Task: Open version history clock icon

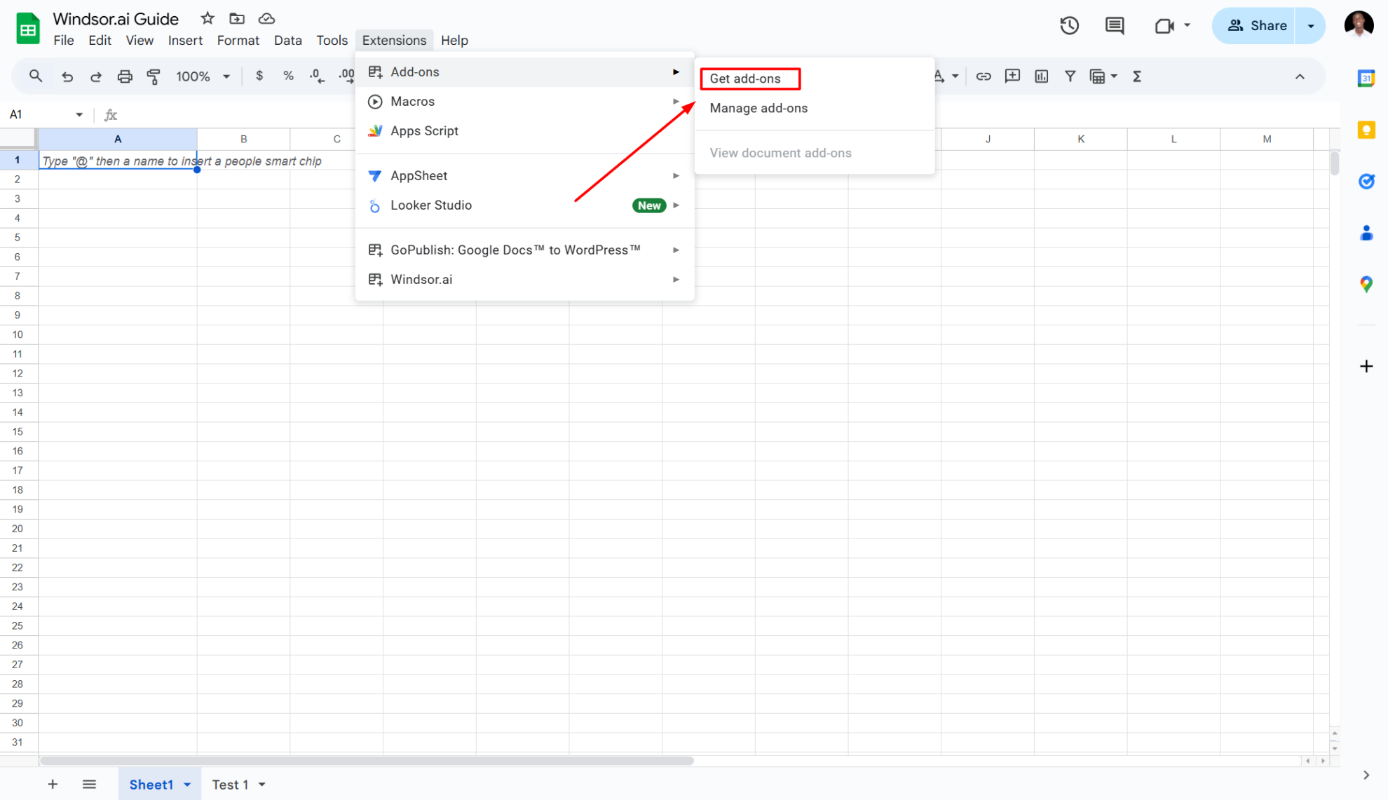Action: pyautogui.click(x=1069, y=26)
